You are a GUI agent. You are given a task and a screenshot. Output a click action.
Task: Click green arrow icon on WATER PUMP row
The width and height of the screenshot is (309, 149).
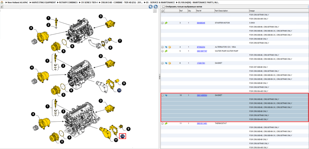pos(166,51)
